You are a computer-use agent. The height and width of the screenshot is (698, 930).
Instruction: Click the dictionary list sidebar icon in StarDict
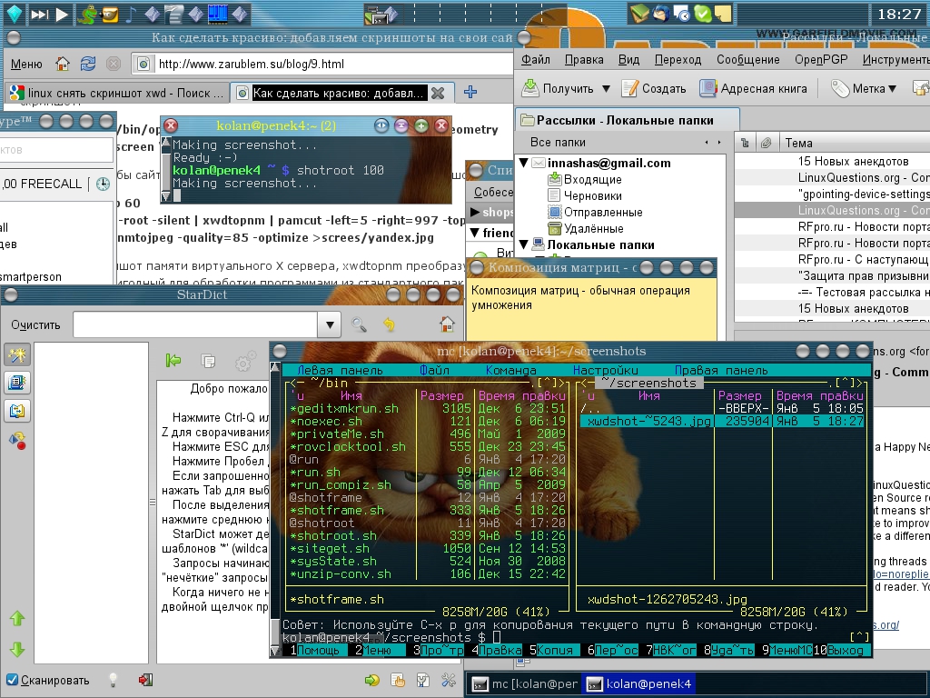(x=17, y=383)
